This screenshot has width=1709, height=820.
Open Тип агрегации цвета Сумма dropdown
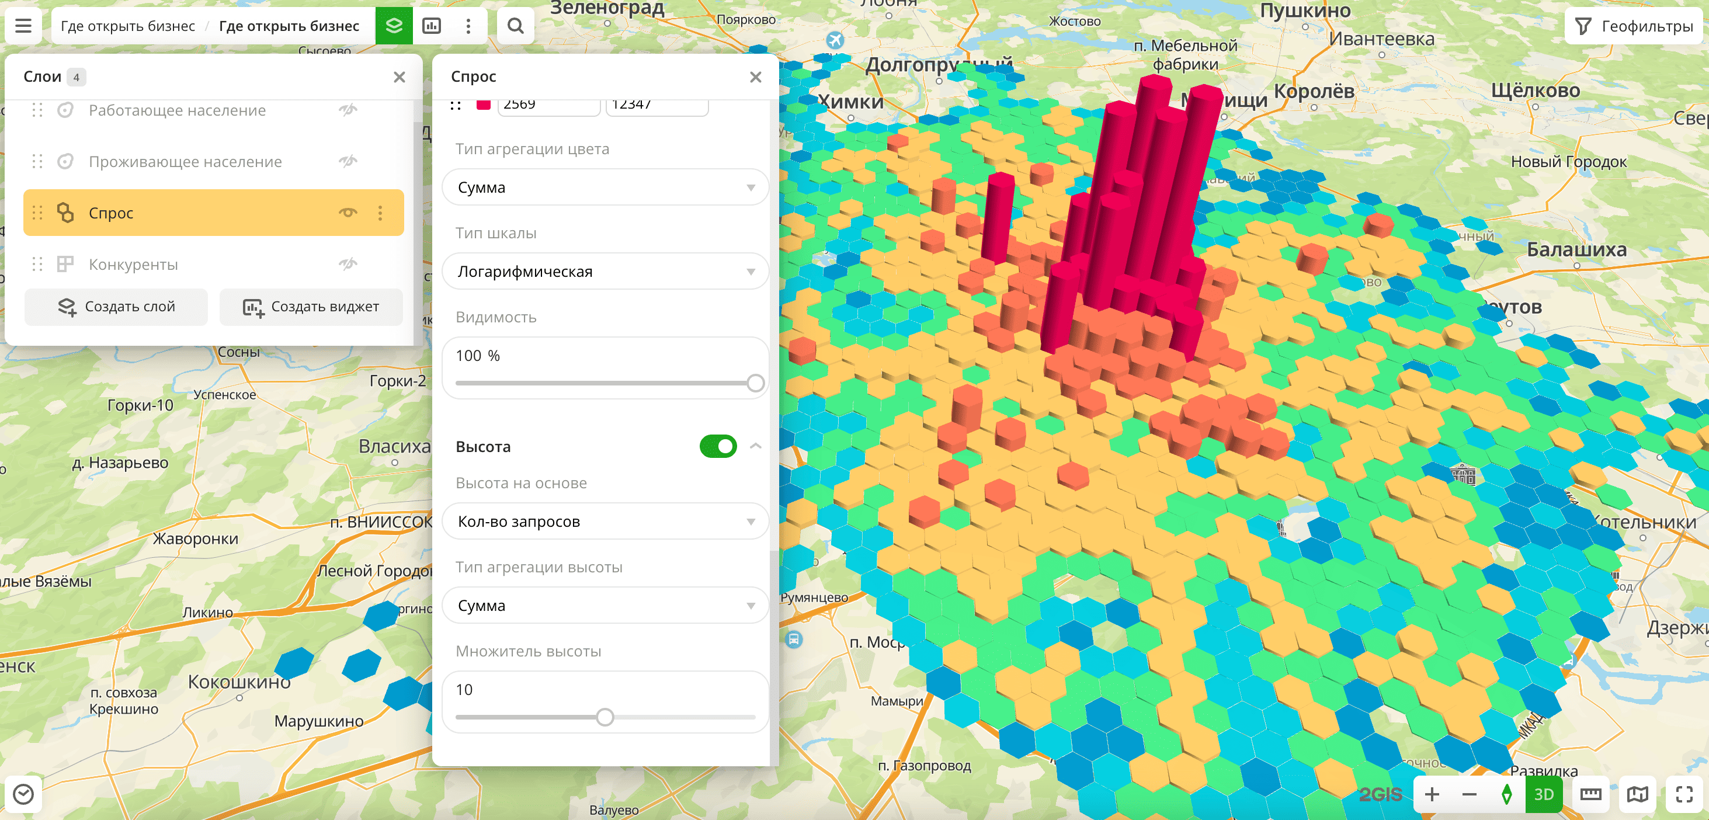[x=605, y=187]
